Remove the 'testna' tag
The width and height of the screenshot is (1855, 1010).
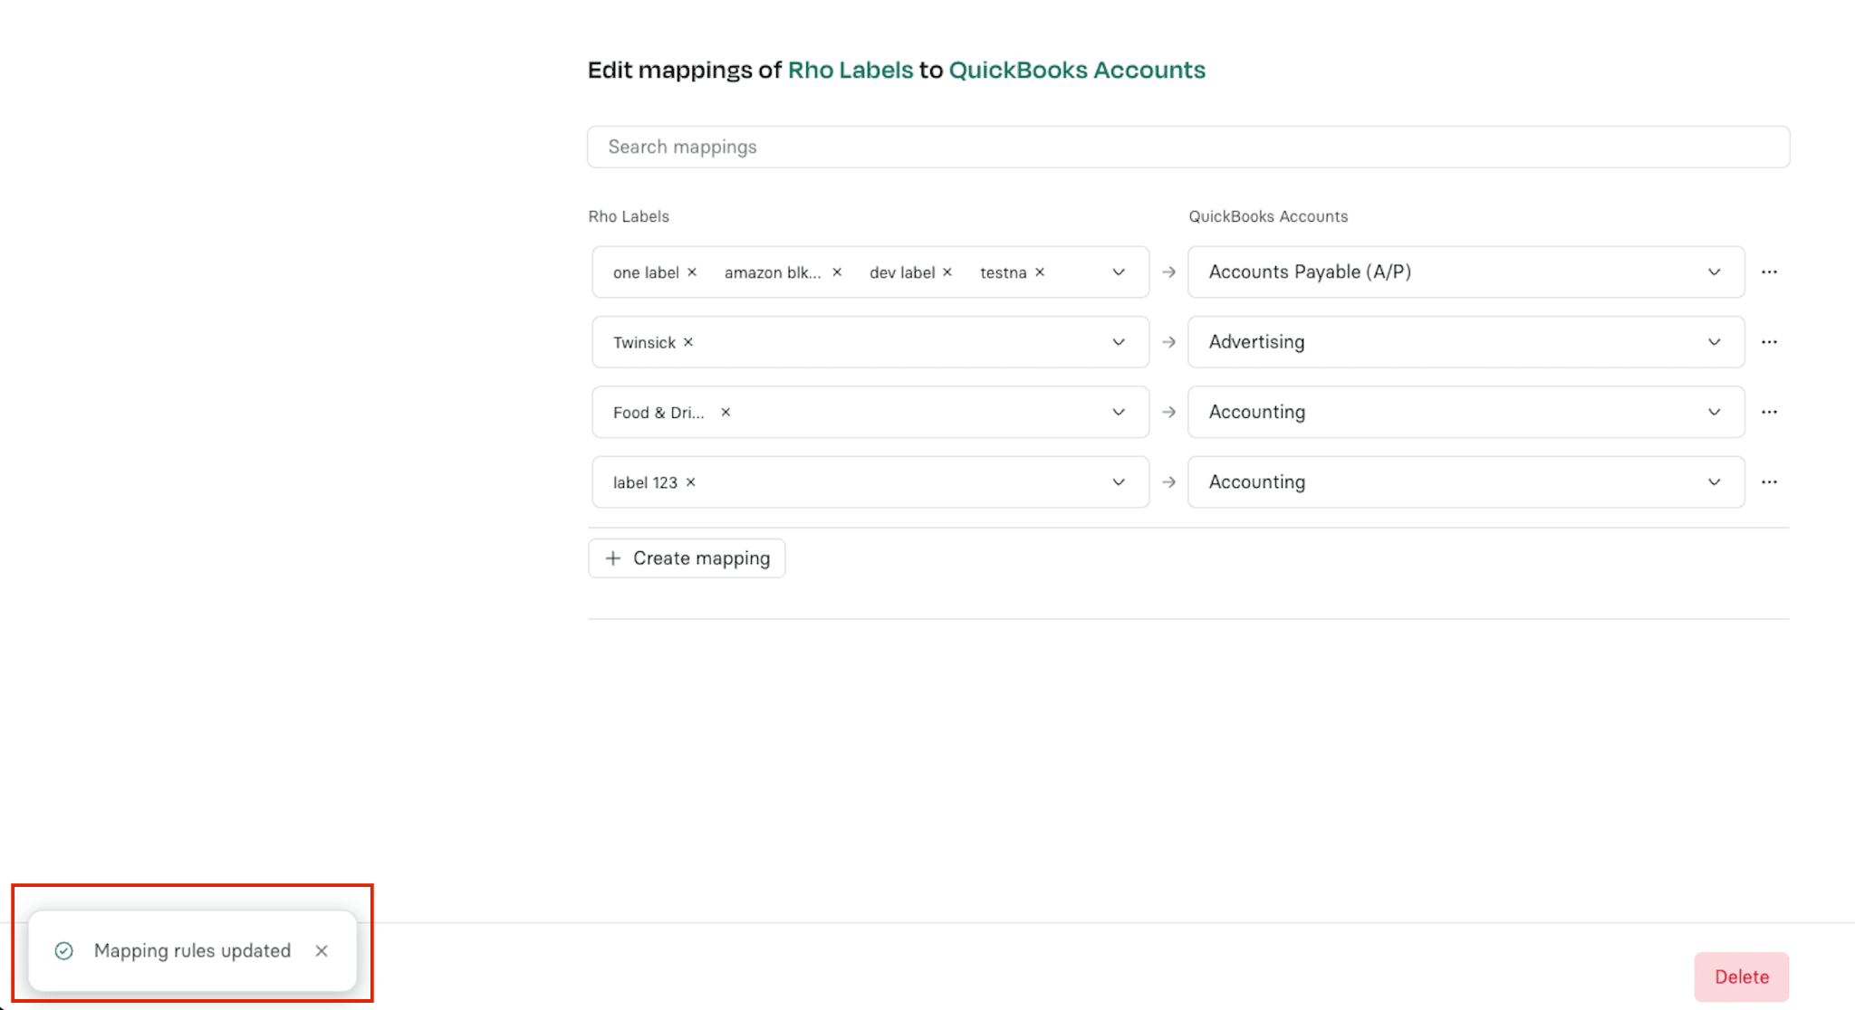tap(1040, 272)
